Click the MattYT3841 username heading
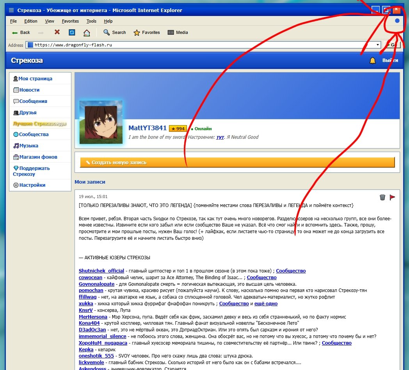This screenshot has width=409, height=370. (x=148, y=128)
